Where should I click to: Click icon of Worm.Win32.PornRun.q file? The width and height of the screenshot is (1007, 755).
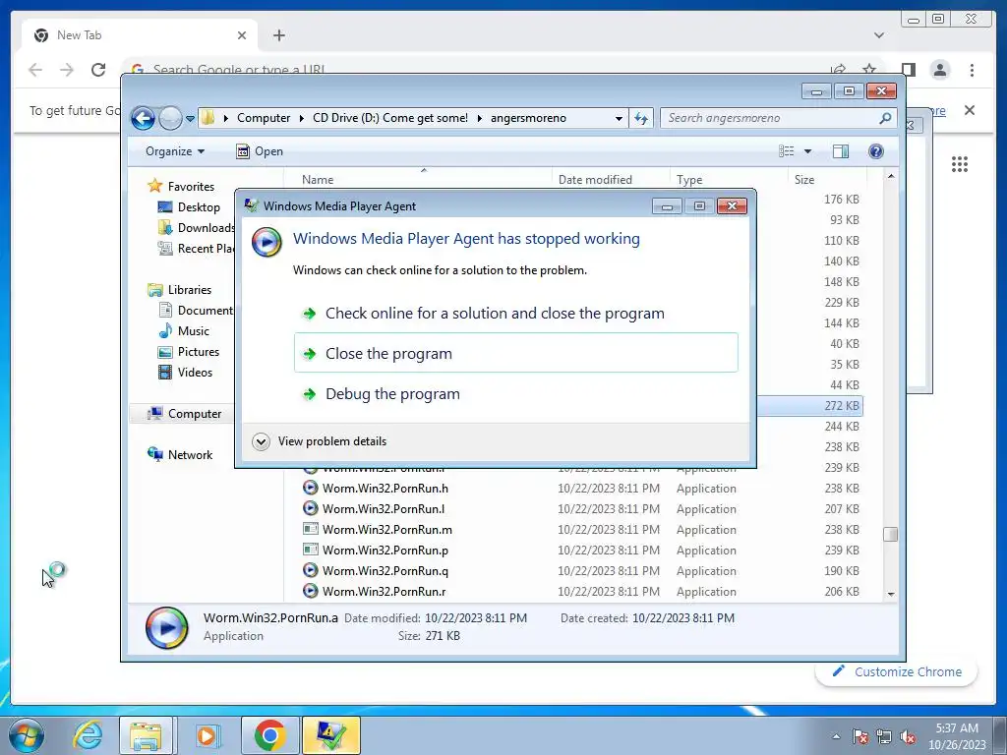[x=310, y=570]
